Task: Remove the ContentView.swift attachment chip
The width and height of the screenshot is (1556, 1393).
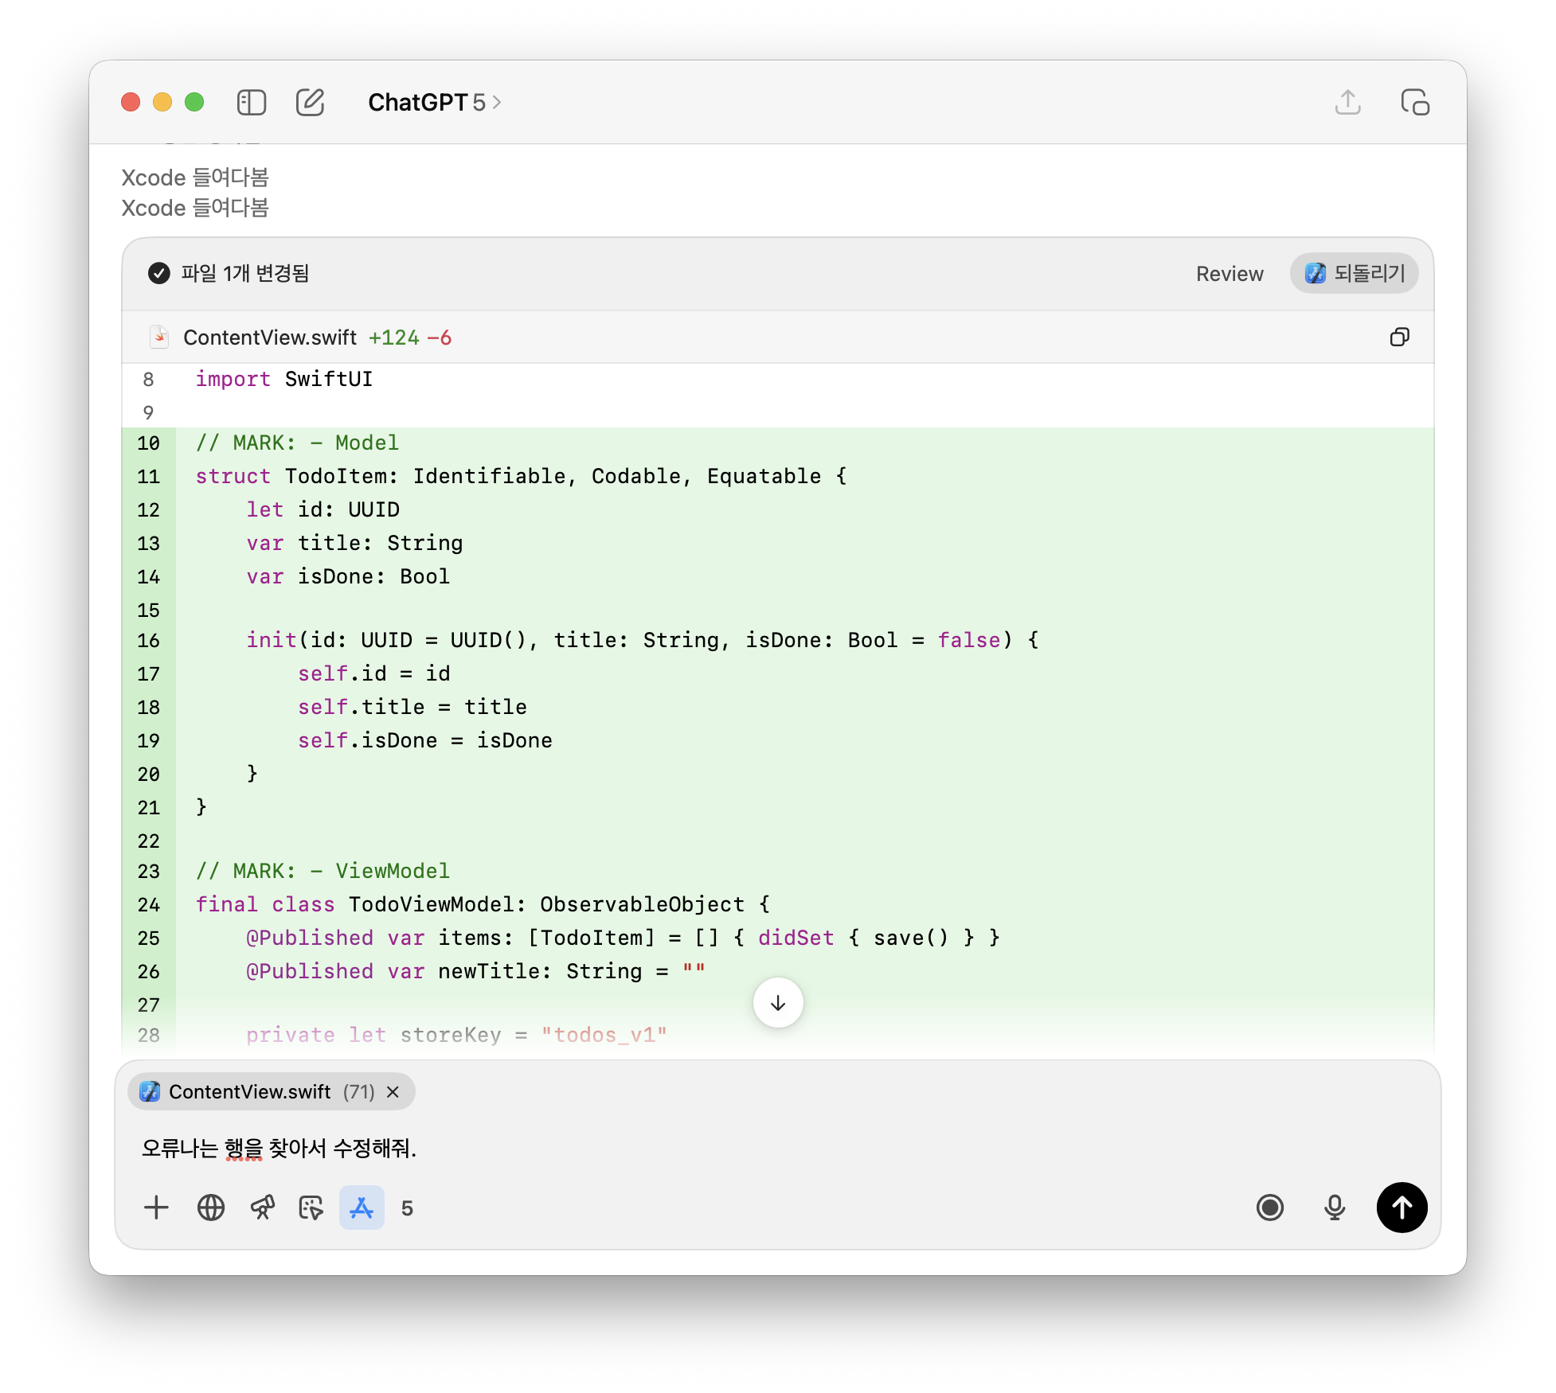Action: pos(393,1092)
